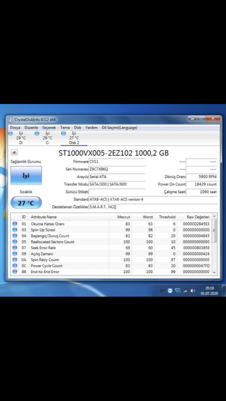This screenshot has height=401, width=226.
Task: Click status icon for Okuma Hatası Oranı
Action: click(15, 224)
